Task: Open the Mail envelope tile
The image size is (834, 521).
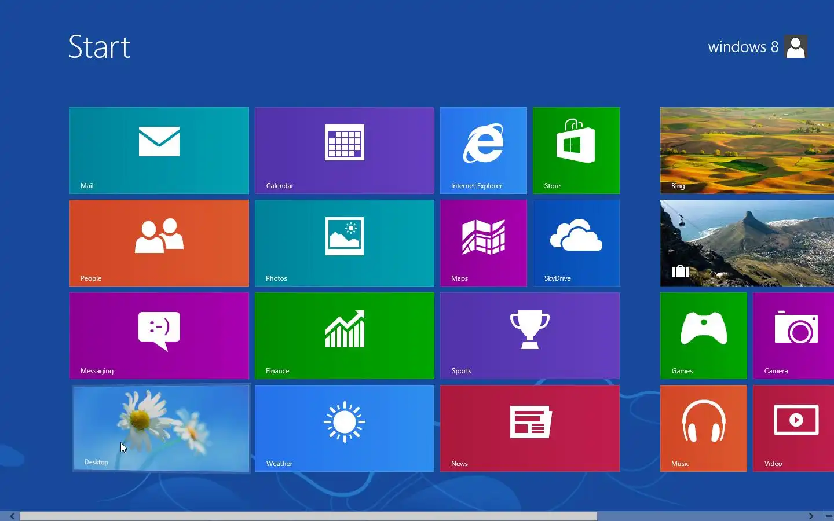Action: pos(159,151)
